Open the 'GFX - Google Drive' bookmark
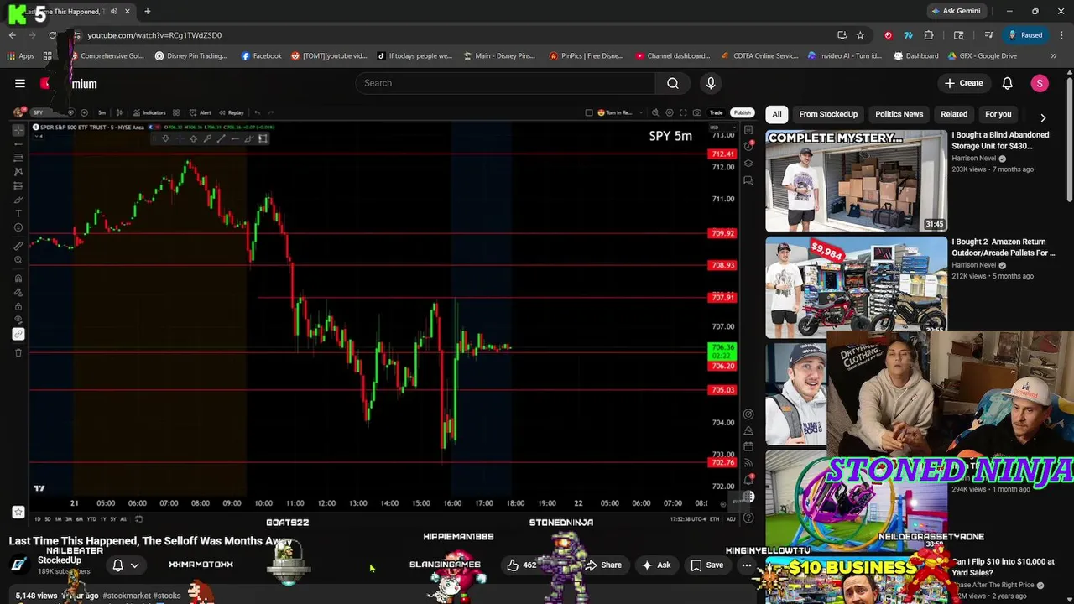 (982, 56)
